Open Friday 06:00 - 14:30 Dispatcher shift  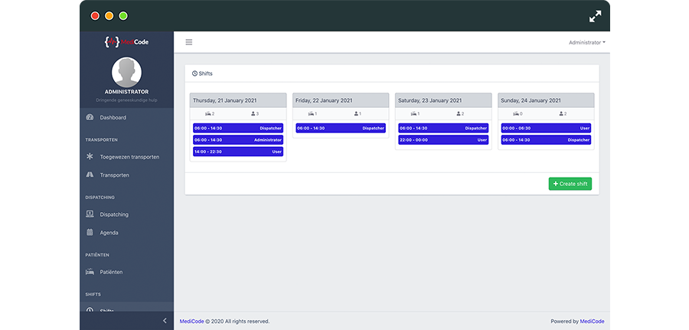coord(341,129)
